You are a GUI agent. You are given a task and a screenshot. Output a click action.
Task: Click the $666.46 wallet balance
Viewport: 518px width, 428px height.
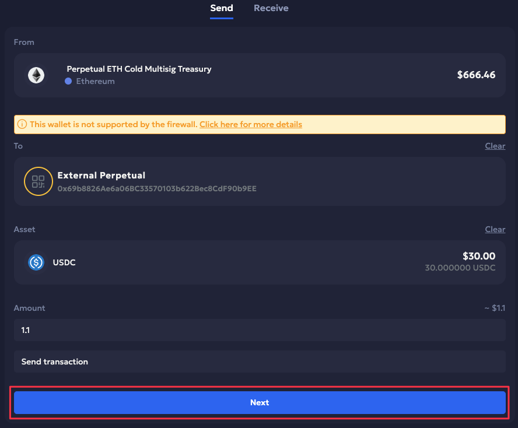[476, 75]
